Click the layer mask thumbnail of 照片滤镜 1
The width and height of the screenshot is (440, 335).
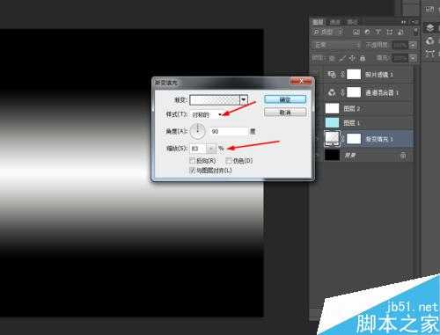click(354, 75)
